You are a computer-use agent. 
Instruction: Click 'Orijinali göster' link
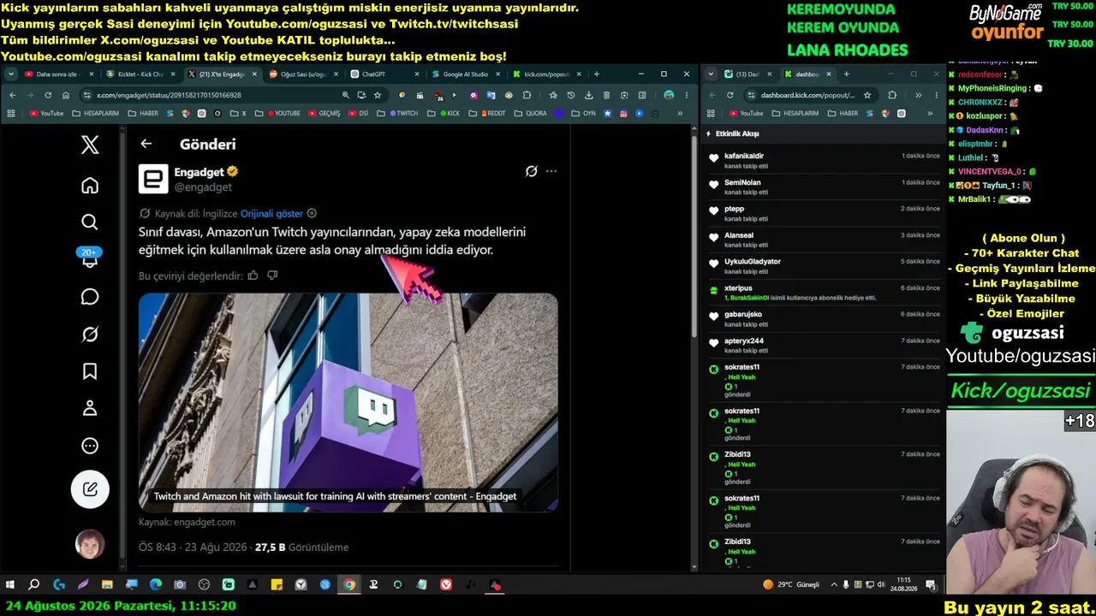pyautogui.click(x=271, y=213)
